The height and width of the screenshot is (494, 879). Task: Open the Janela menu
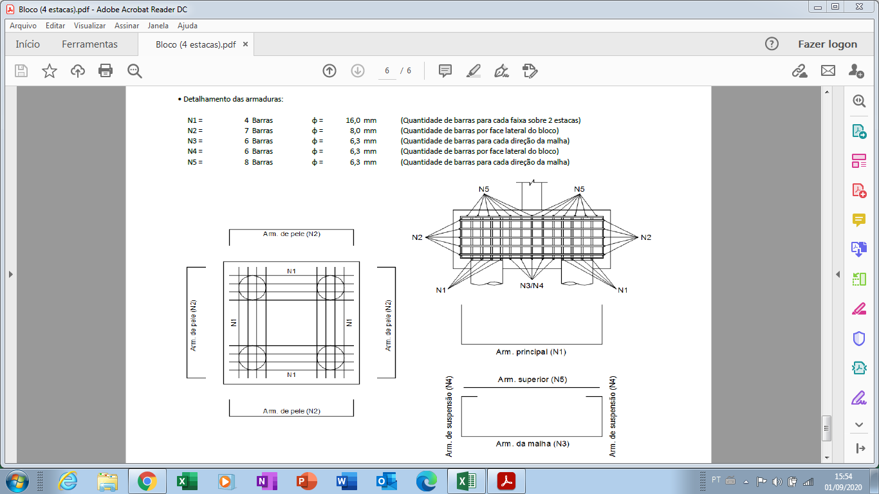[158, 26]
